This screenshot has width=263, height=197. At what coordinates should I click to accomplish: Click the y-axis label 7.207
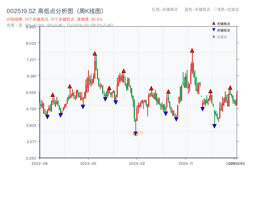point(31,60)
